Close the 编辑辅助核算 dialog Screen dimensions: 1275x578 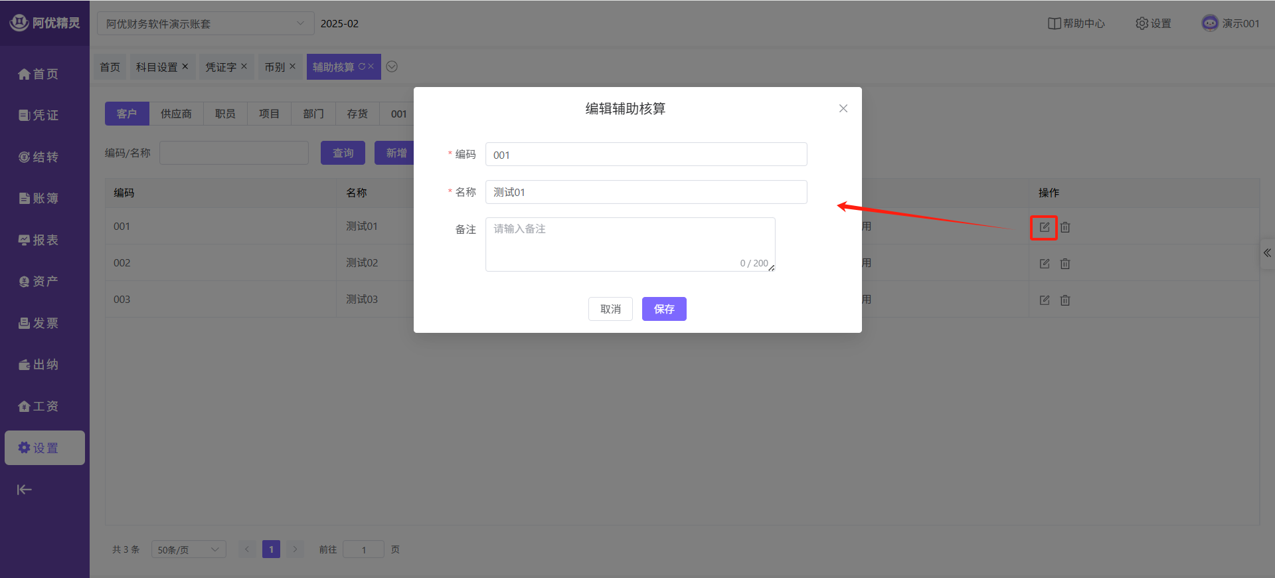(843, 108)
